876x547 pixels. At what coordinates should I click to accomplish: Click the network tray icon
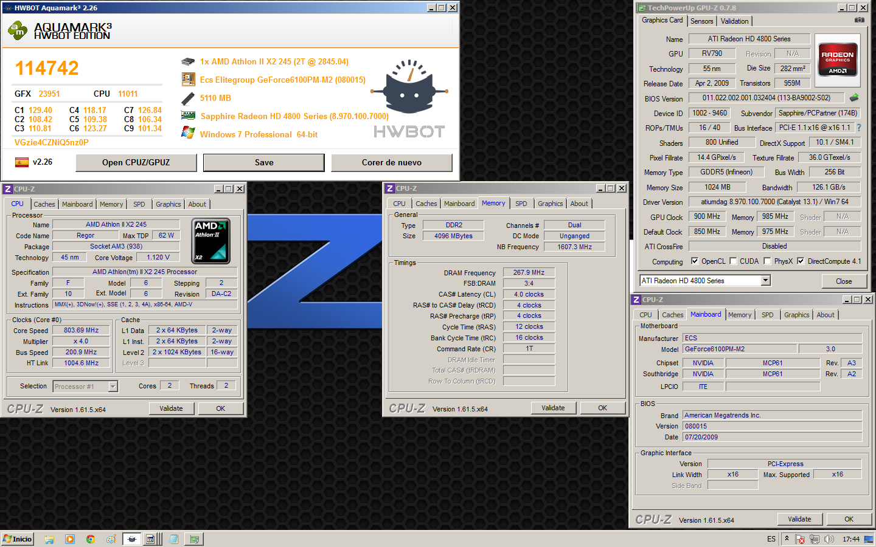(x=814, y=539)
